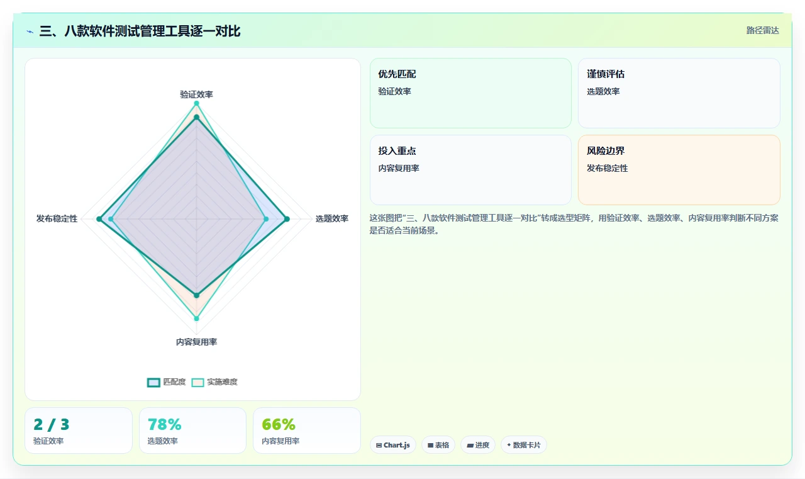This screenshot has height=479, width=805.
Task: Click the 实施难度 point on 验证效率 axis
Action: [196, 103]
